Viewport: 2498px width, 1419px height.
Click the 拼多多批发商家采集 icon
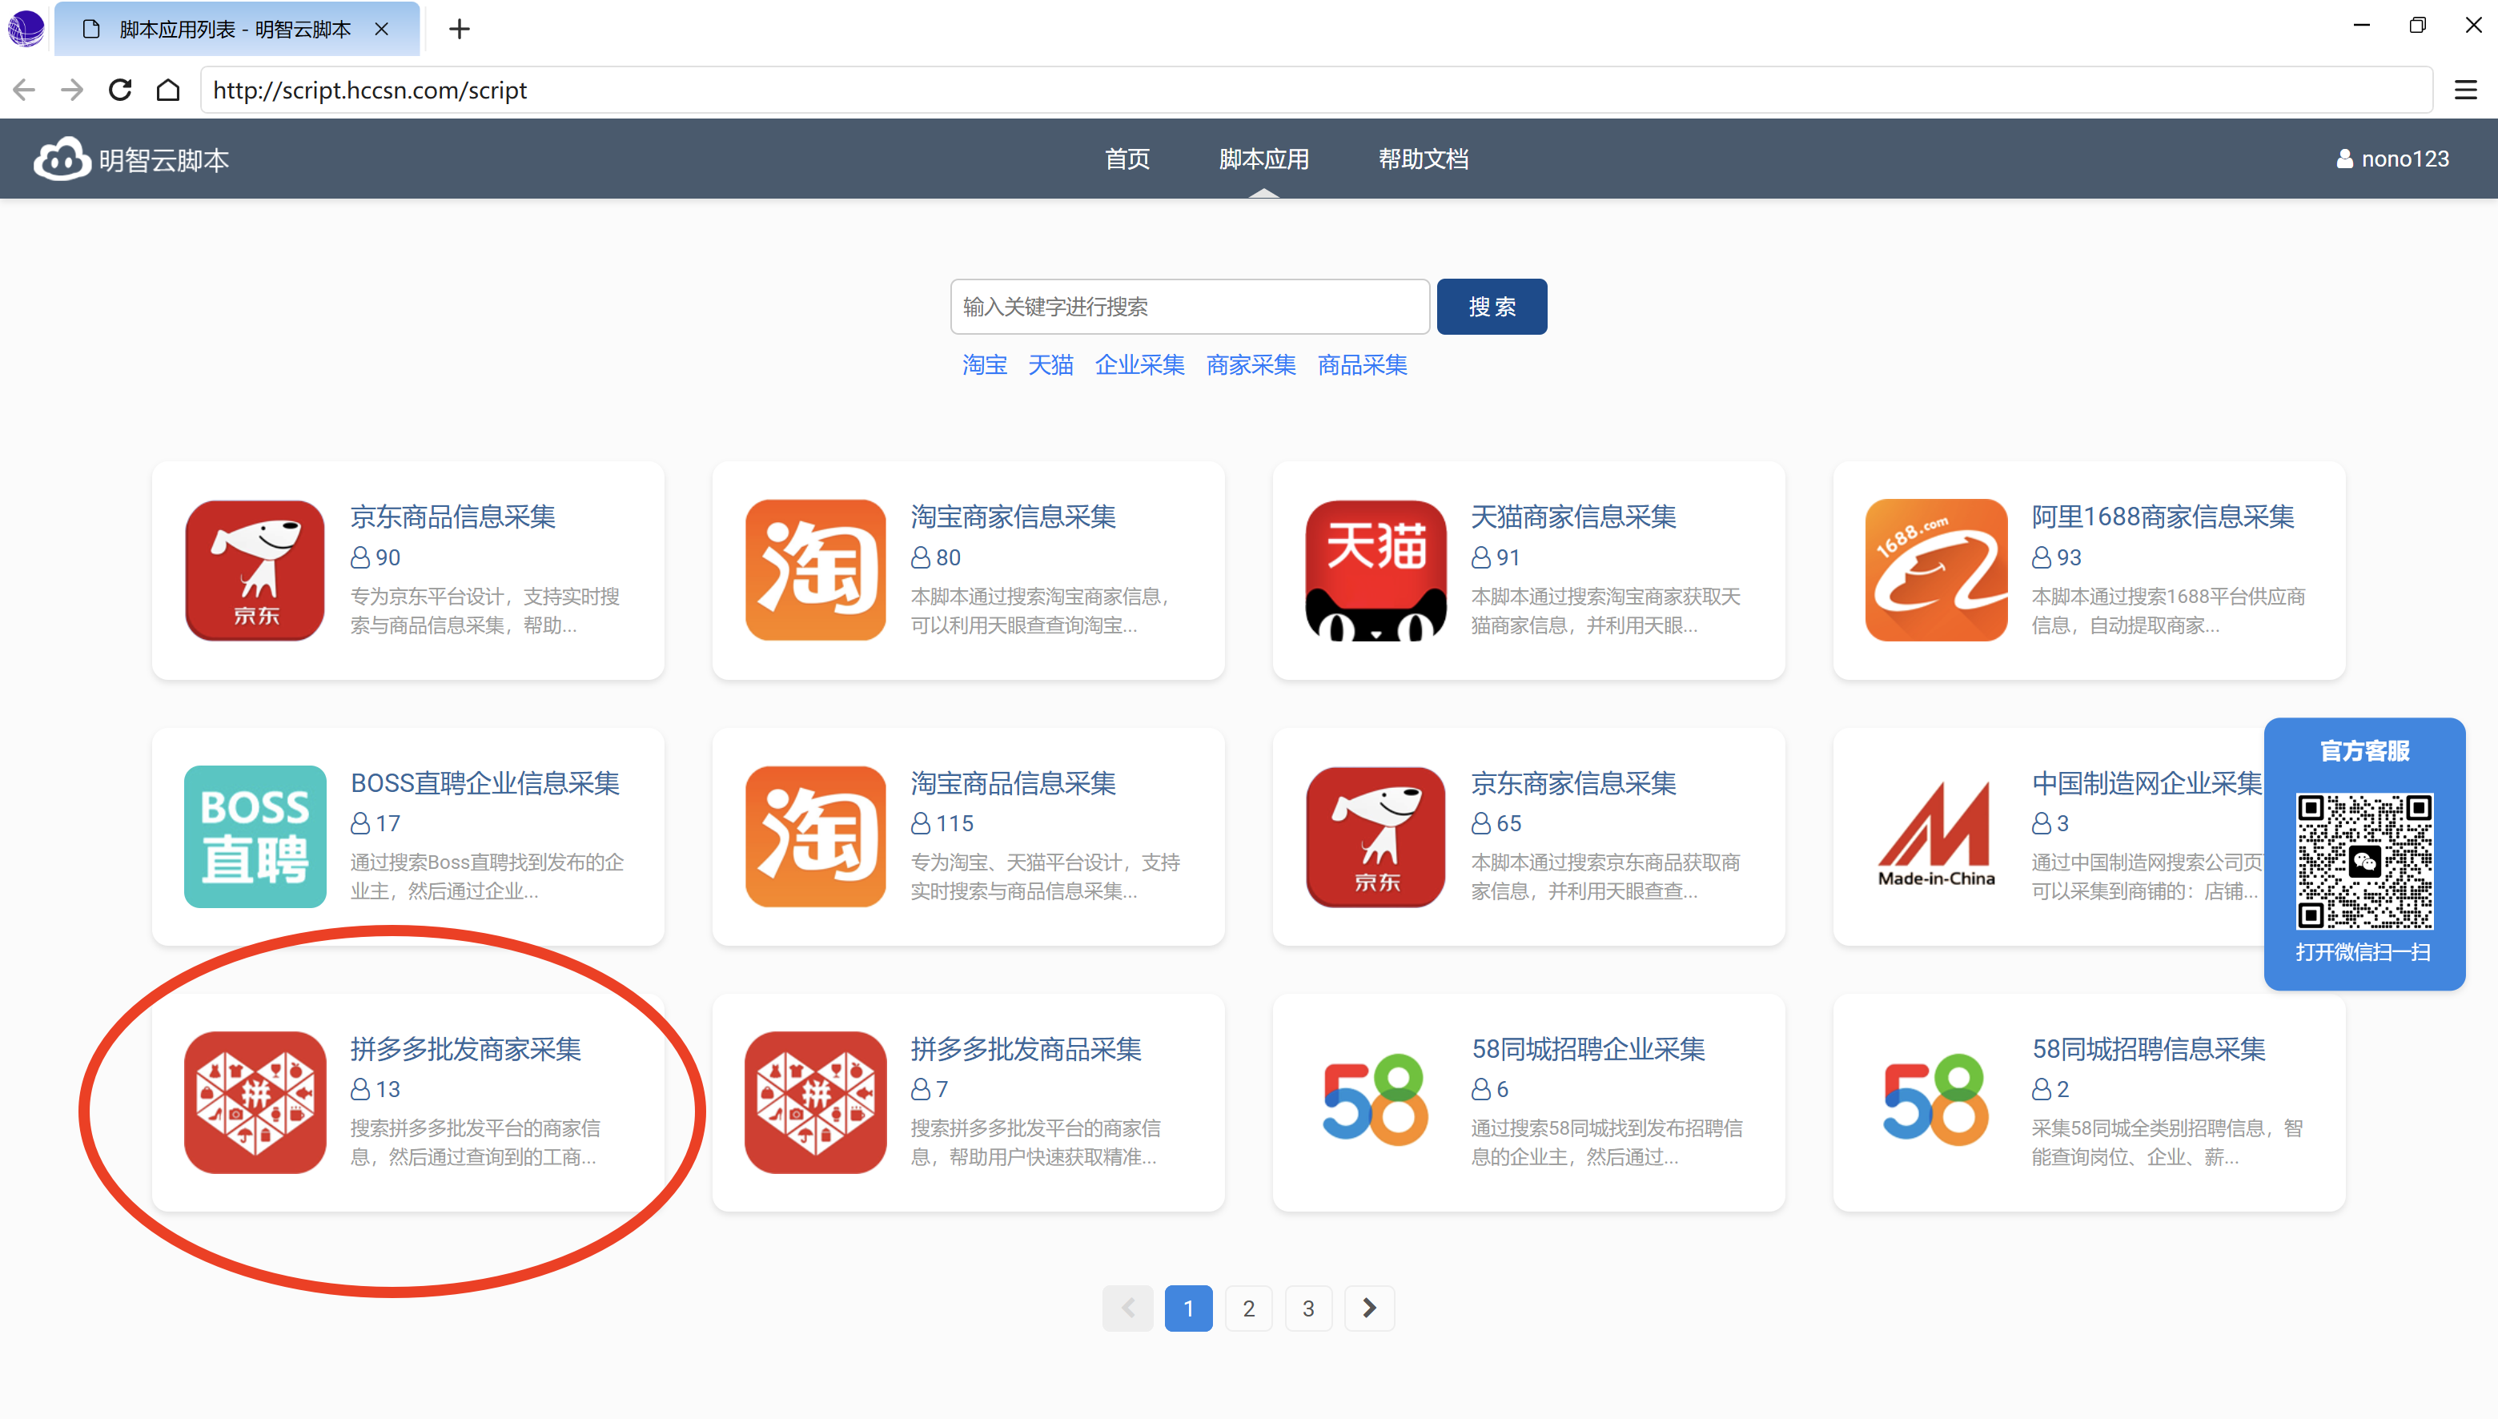255,1102
